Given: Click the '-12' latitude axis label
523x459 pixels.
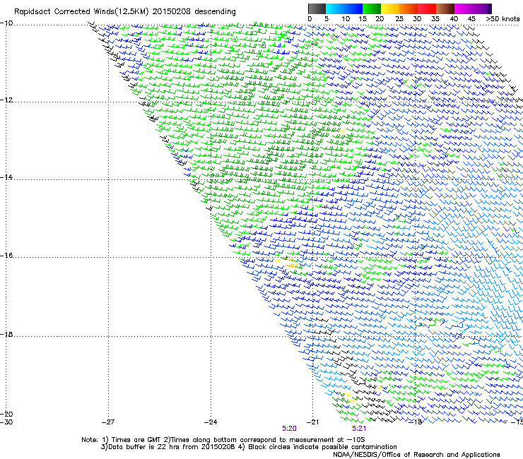Looking at the screenshot, I should 6,100.
